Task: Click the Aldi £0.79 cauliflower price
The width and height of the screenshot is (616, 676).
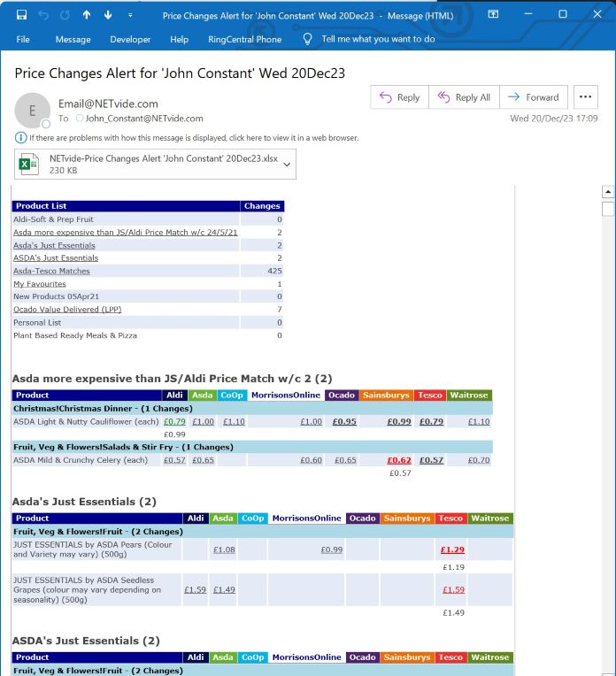Action: tap(174, 422)
